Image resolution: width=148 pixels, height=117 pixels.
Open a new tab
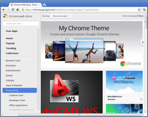point(44,5)
